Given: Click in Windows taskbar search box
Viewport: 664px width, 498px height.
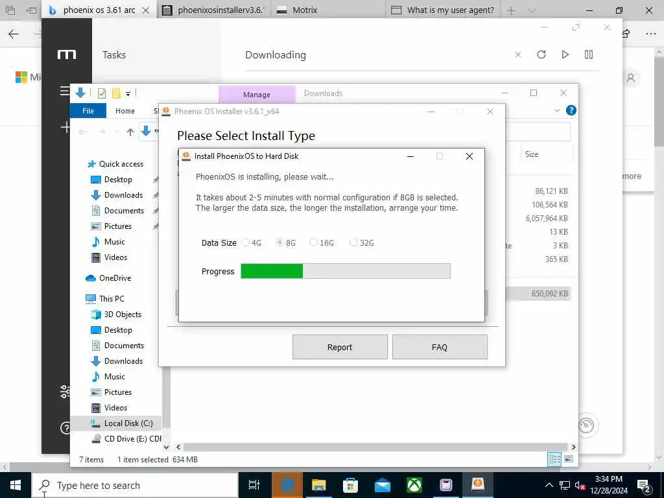Looking at the screenshot, I should pos(135,485).
